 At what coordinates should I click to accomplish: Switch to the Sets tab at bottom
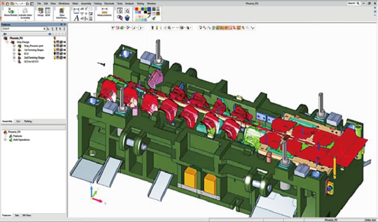17,215
